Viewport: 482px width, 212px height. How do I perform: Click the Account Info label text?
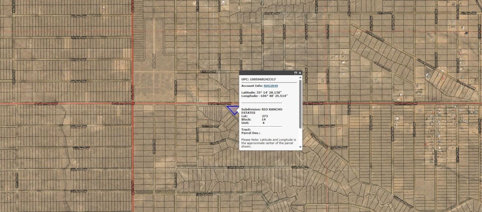[x=252, y=86]
